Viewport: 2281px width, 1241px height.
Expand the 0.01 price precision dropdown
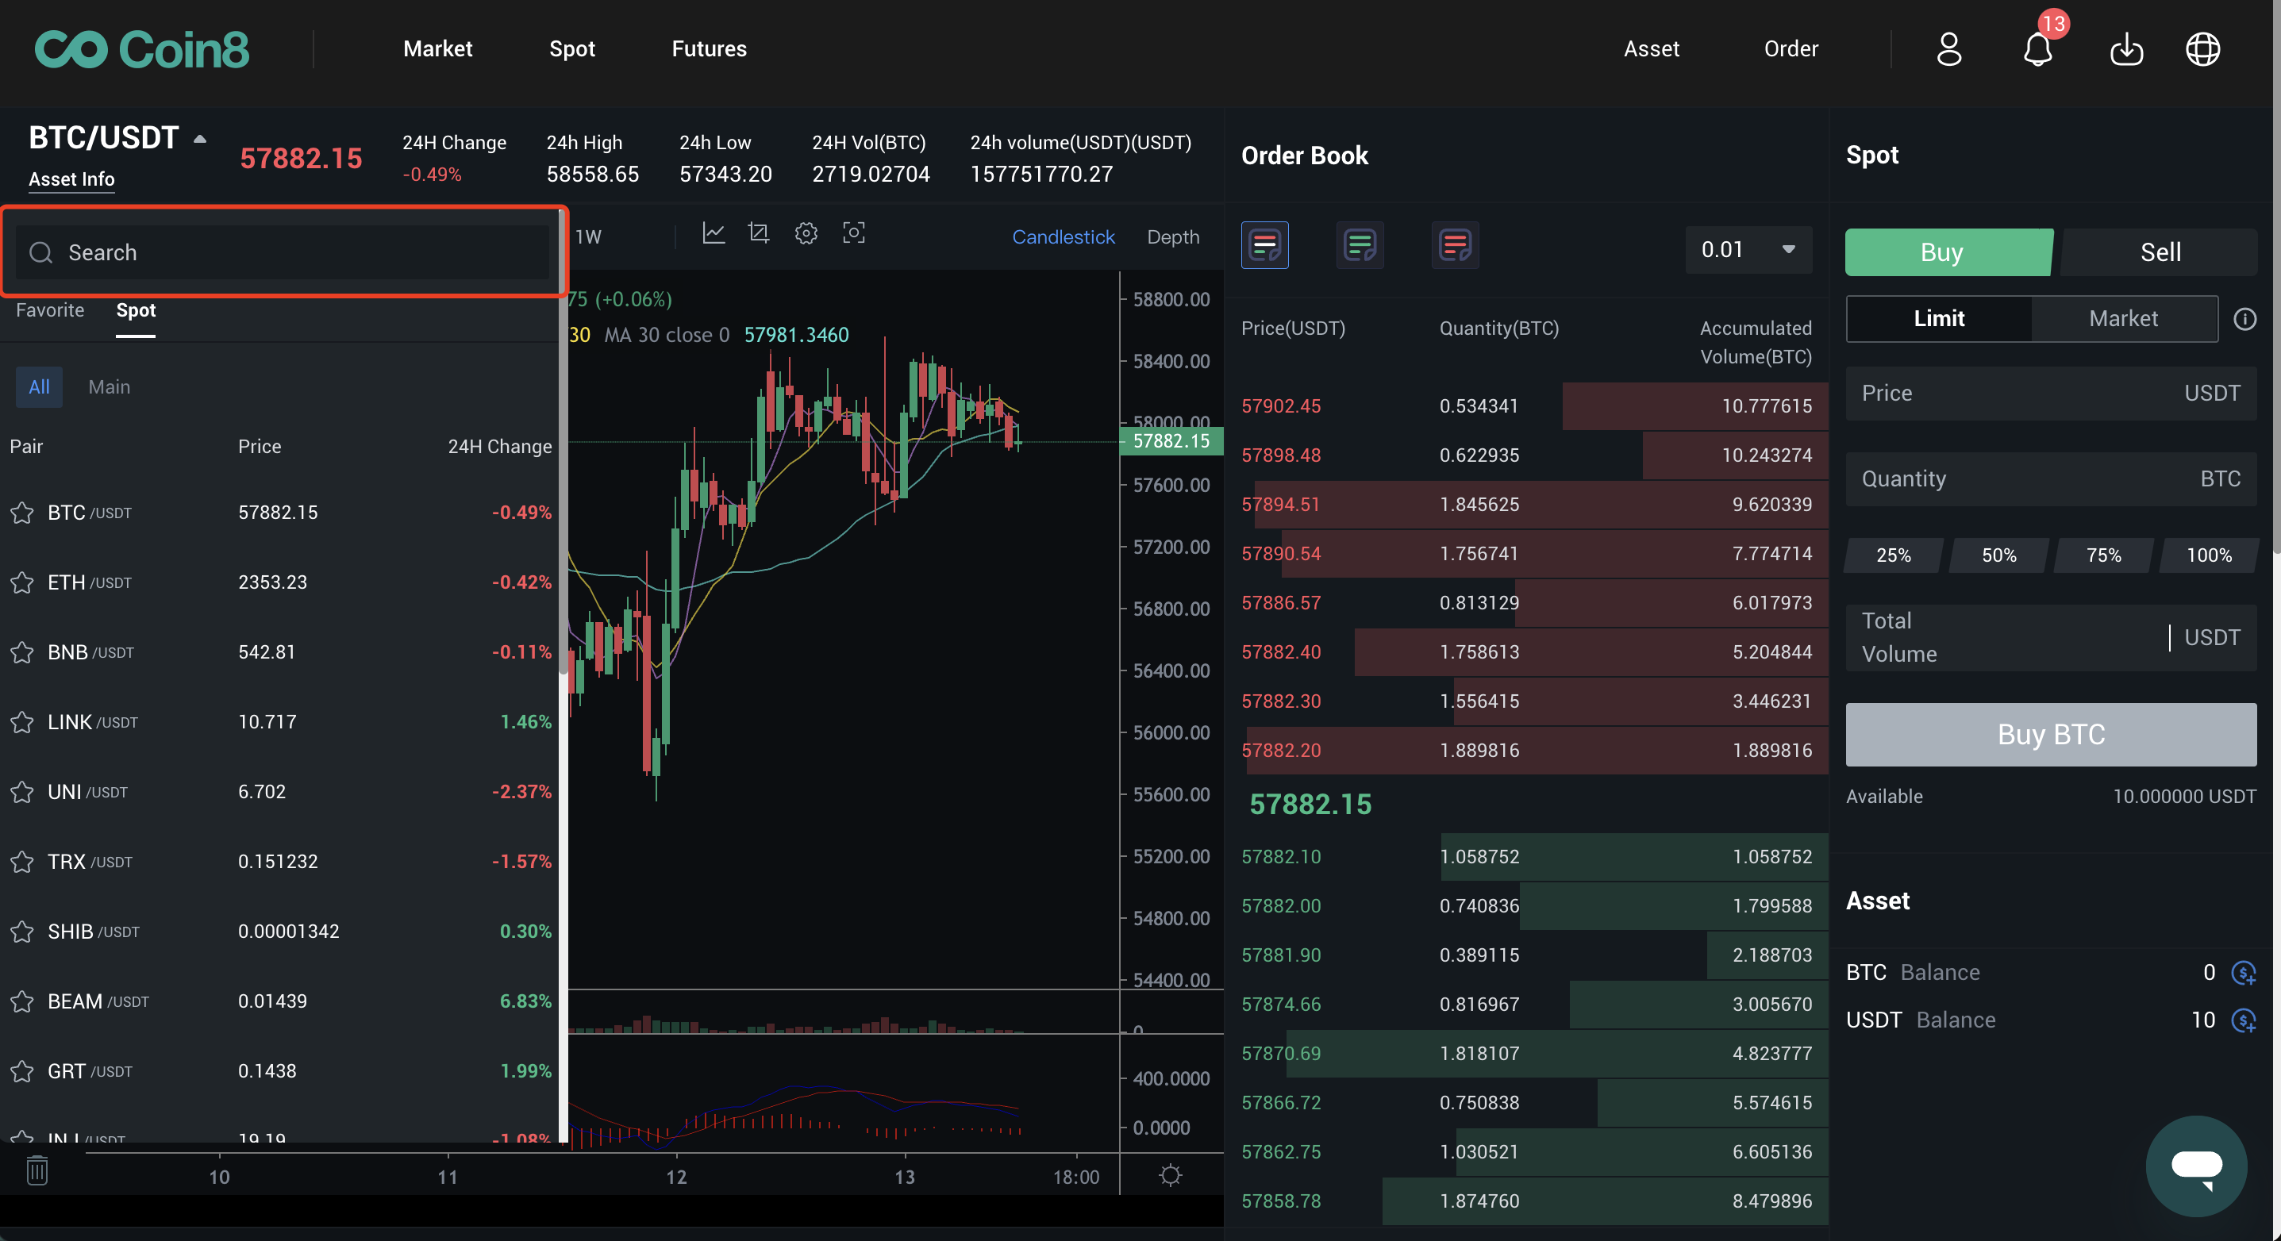pyautogui.click(x=1748, y=250)
